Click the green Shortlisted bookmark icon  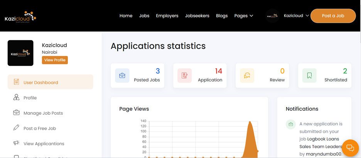309,75
